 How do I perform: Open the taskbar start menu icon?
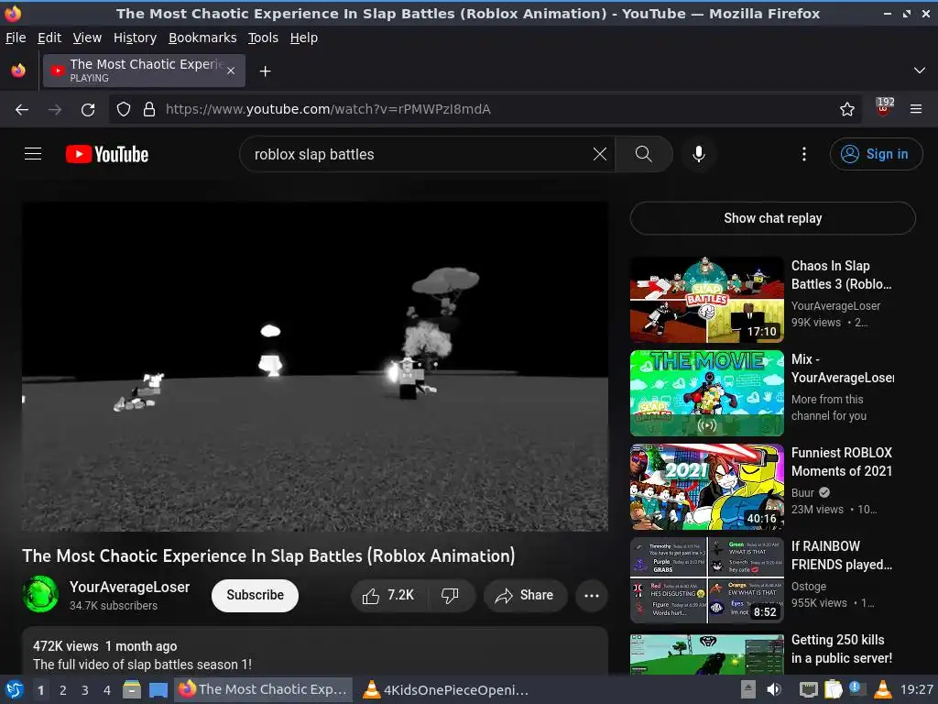pyautogui.click(x=15, y=689)
